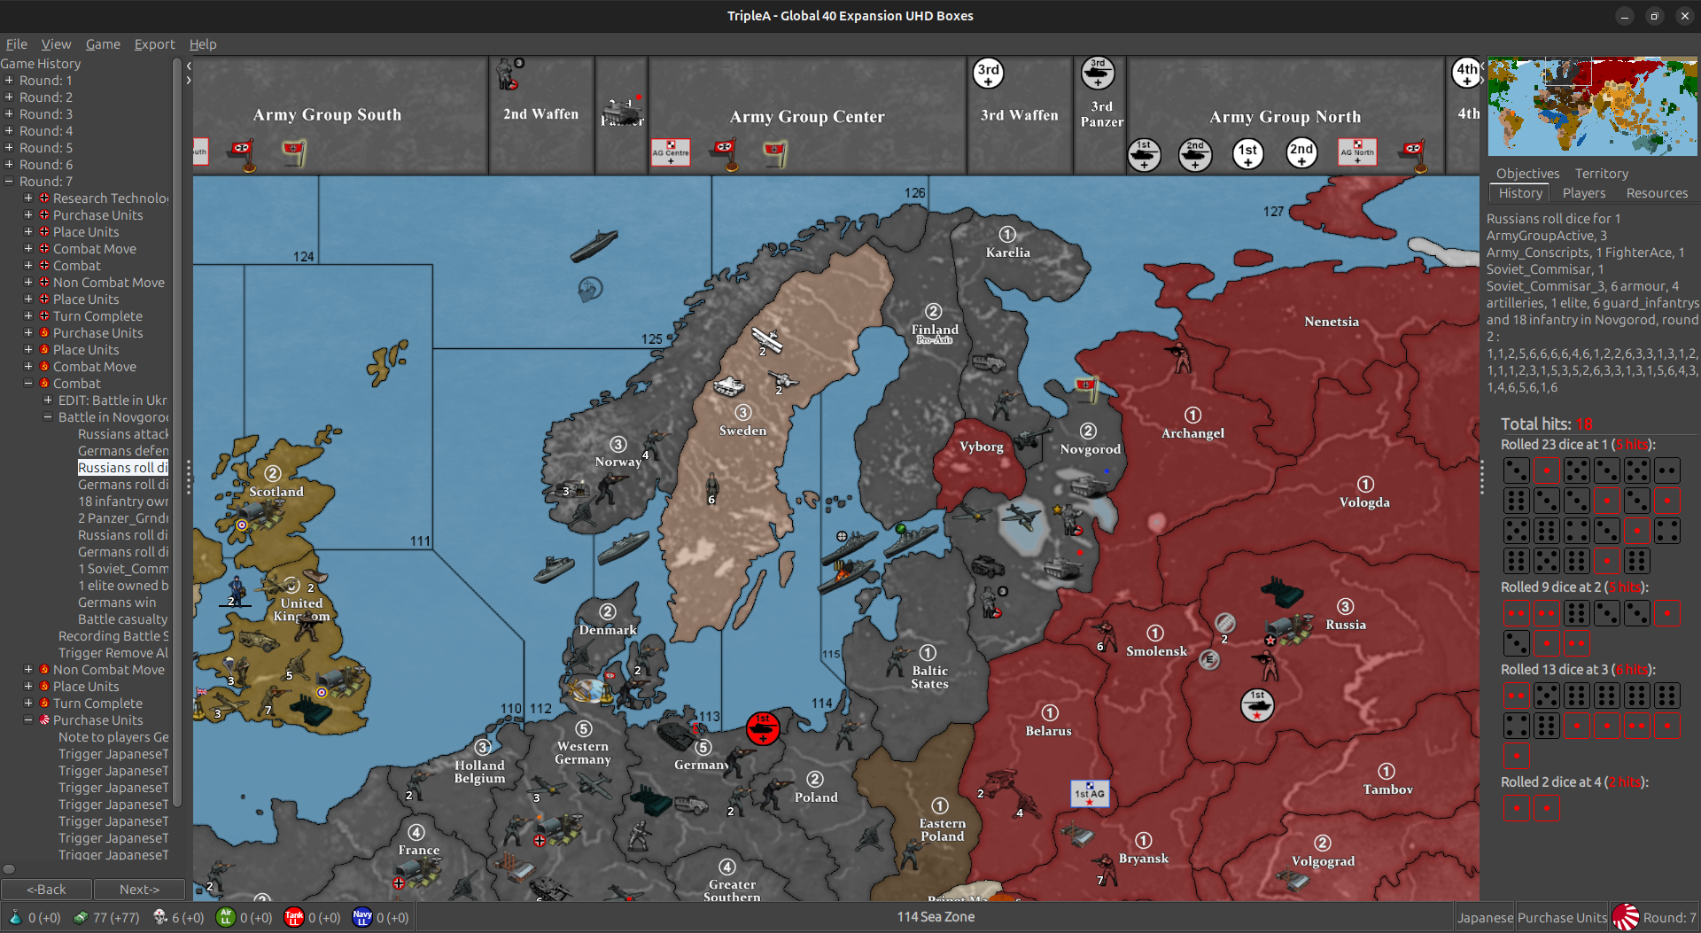This screenshot has width=1701, height=933.
Task: Select the Territory tab
Action: pyautogui.click(x=1600, y=174)
